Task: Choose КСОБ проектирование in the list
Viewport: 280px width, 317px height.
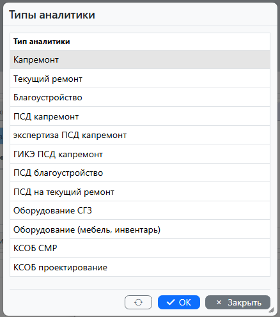Action: (140, 267)
